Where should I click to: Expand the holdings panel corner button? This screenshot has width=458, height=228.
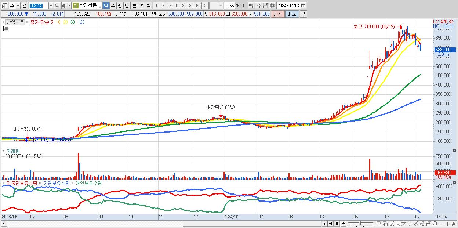point(455,182)
